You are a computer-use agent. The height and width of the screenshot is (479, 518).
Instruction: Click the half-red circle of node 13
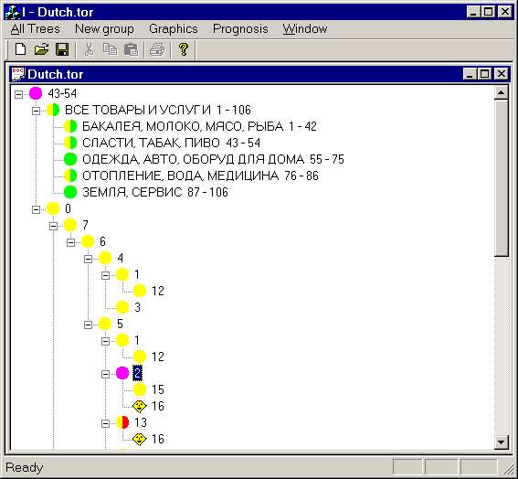[122, 422]
